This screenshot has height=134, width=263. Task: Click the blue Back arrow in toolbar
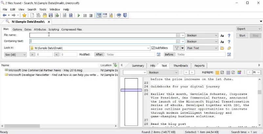coord(5,15)
